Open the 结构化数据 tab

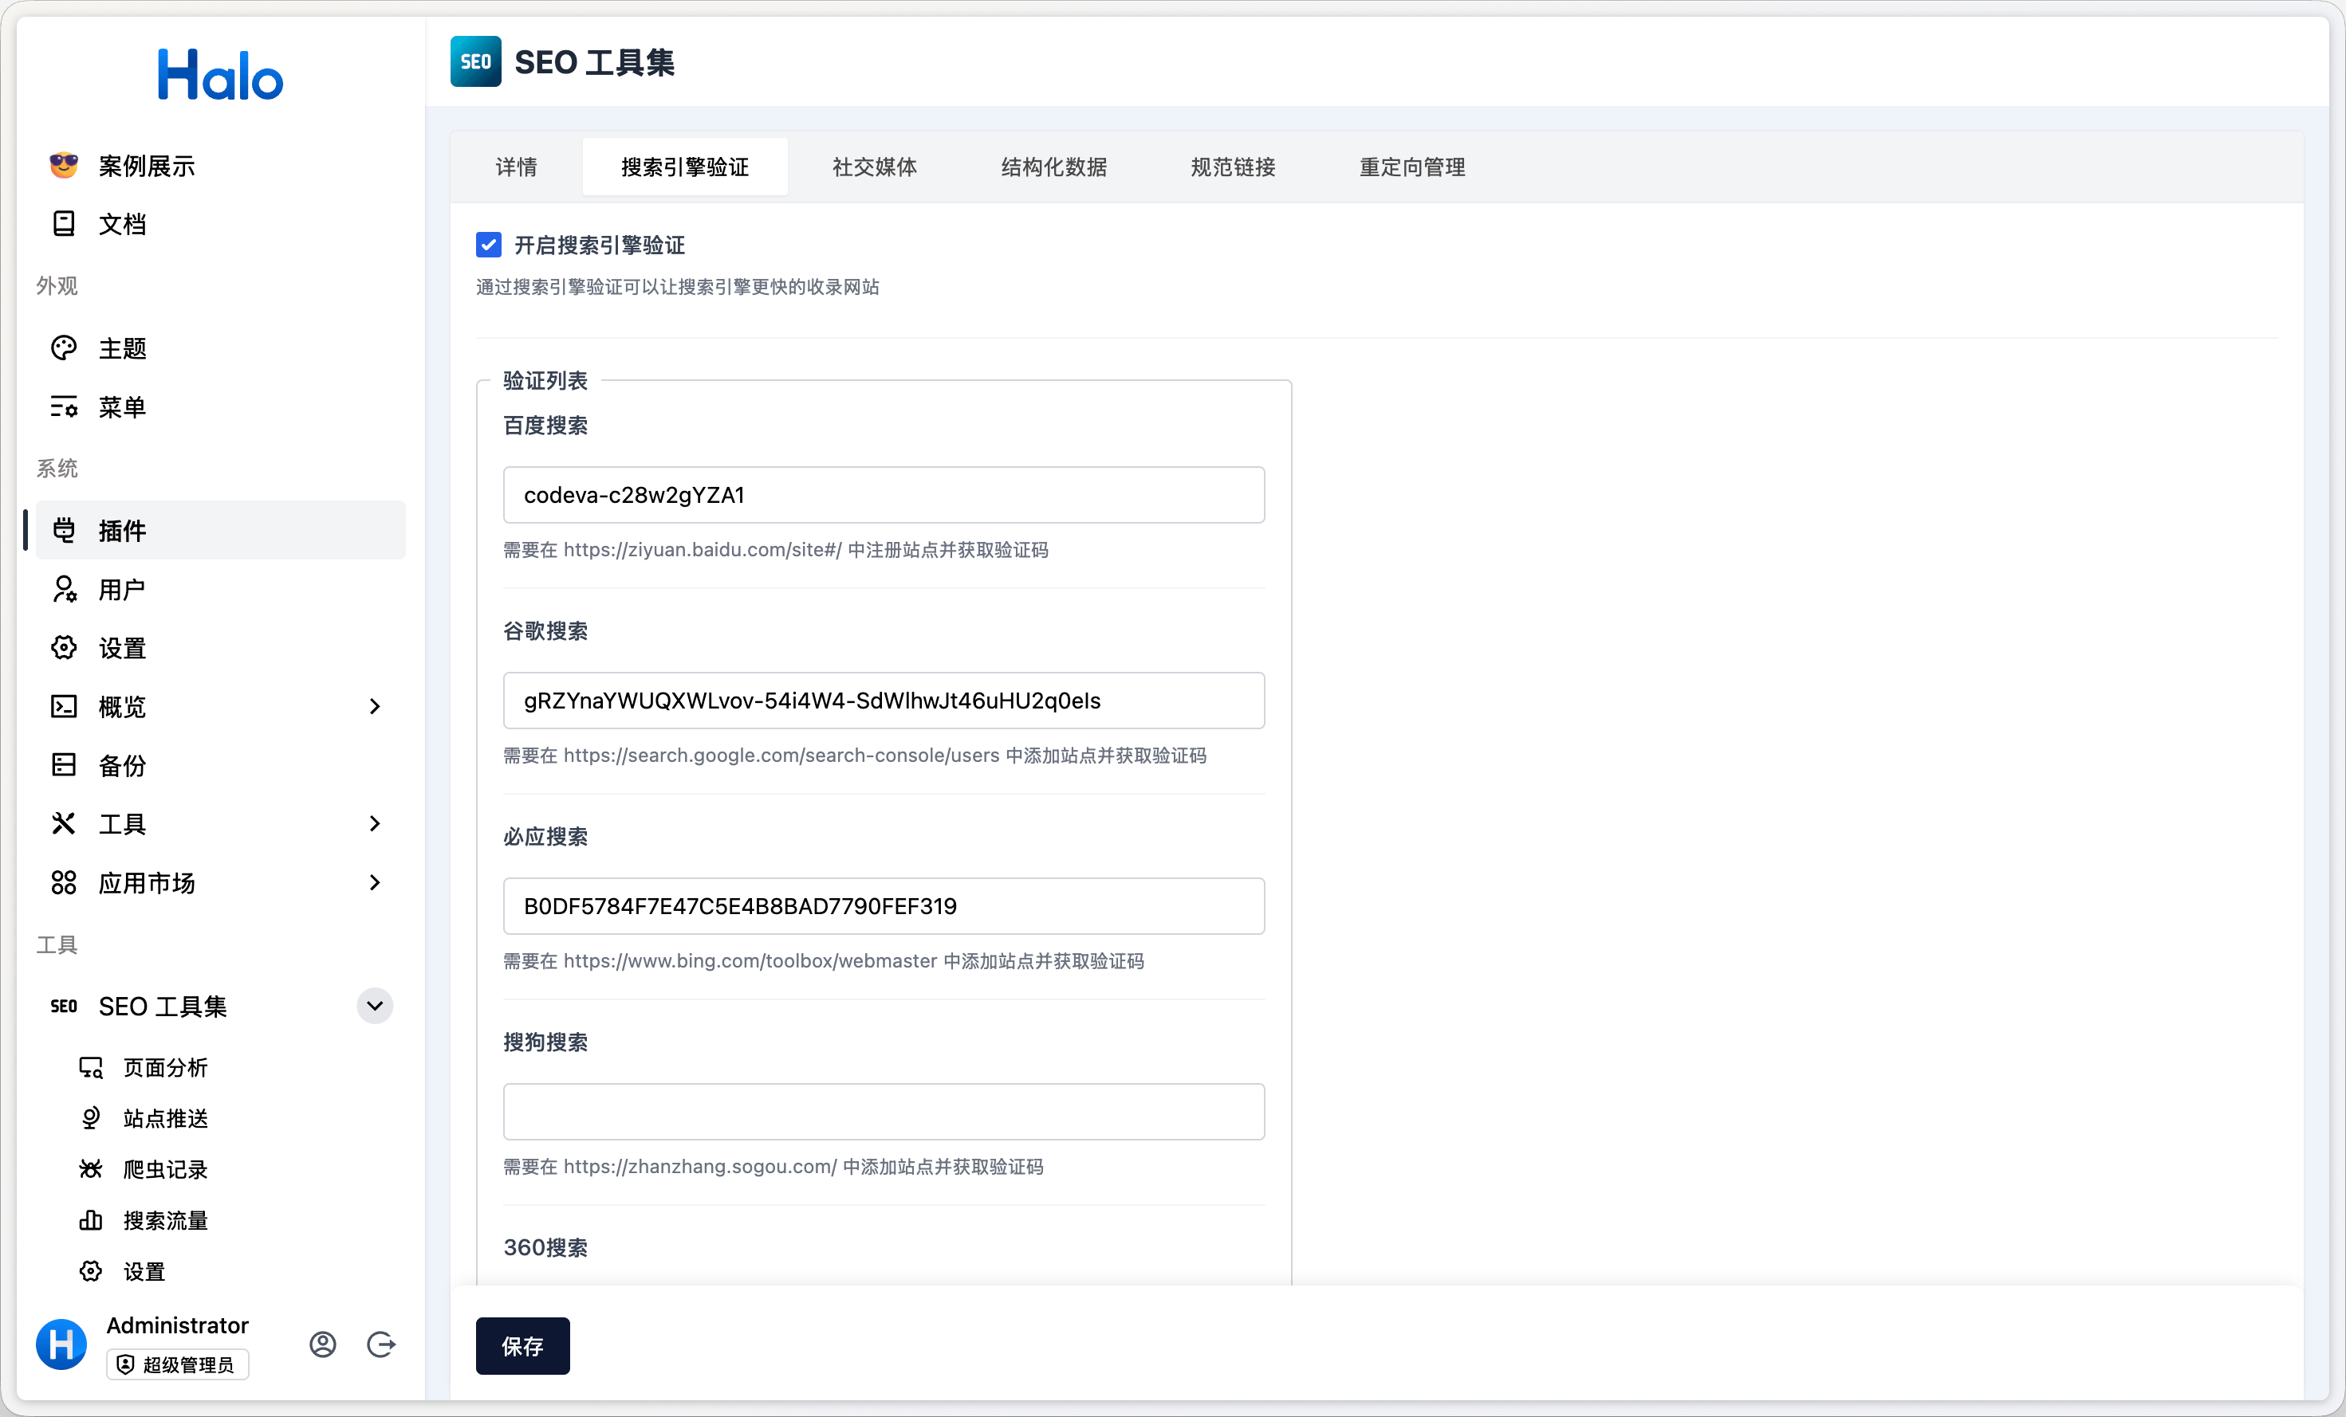1054,167
